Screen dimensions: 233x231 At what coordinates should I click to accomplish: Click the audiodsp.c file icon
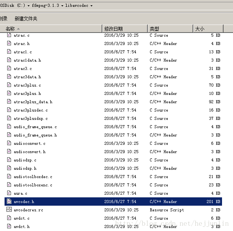pyautogui.click(x=9, y=160)
